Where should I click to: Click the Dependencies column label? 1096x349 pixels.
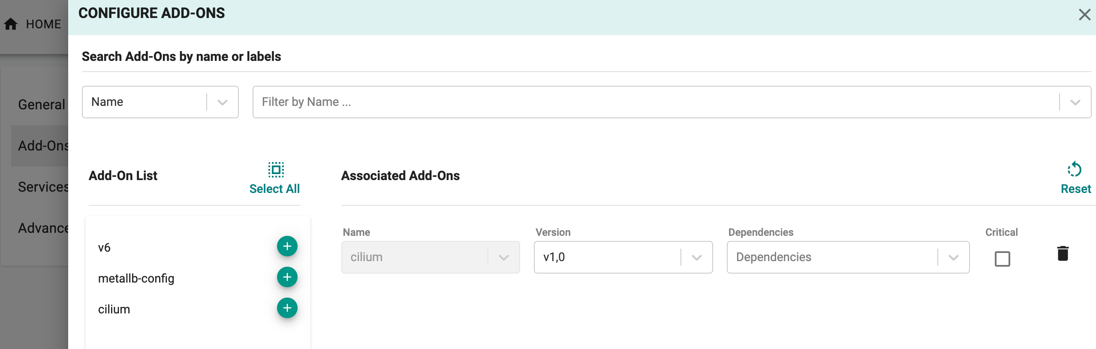[761, 232]
